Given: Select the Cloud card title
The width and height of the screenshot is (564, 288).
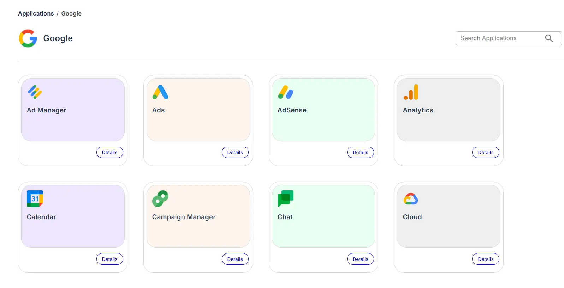Looking at the screenshot, I should point(412,217).
